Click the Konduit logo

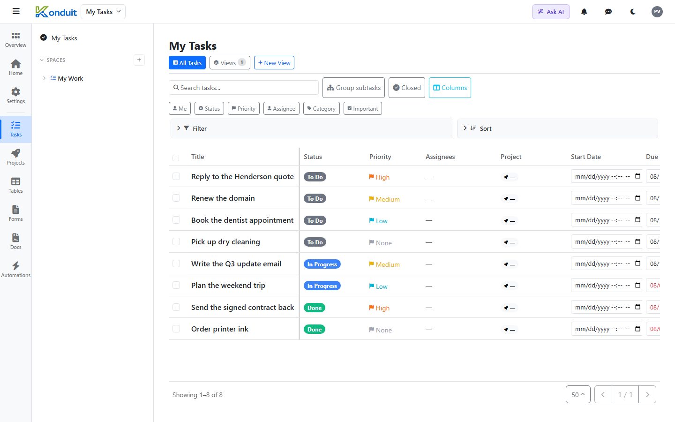pos(56,12)
